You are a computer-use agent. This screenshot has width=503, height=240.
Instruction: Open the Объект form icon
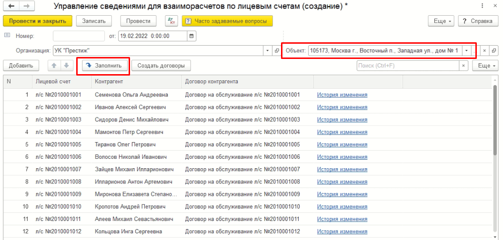494,50
